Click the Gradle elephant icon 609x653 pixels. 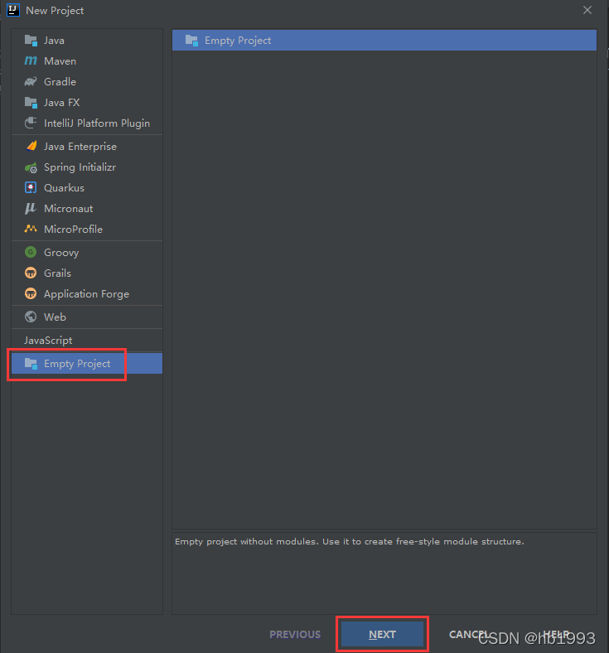[x=31, y=81]
